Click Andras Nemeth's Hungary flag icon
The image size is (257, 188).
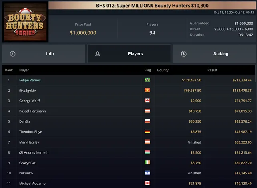147,152
